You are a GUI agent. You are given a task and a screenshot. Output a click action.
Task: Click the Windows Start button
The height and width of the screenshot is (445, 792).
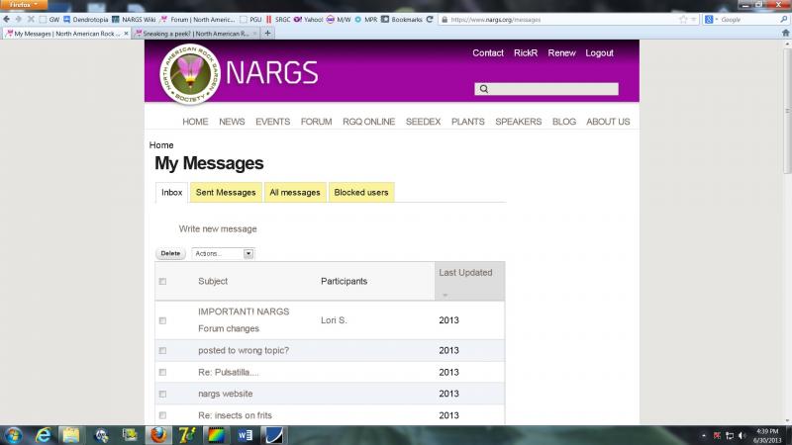point(14,434)
